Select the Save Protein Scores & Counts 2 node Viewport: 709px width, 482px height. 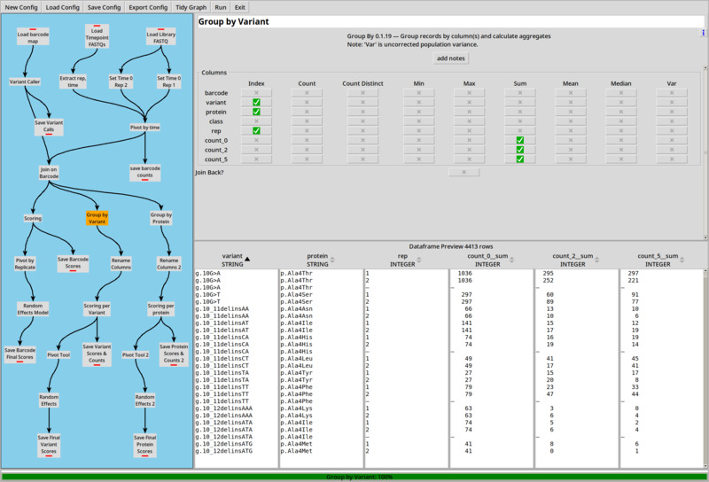click(174, 354)
